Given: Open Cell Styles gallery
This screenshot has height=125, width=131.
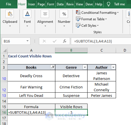Looking at the screenshot, I should coord(87,25).
